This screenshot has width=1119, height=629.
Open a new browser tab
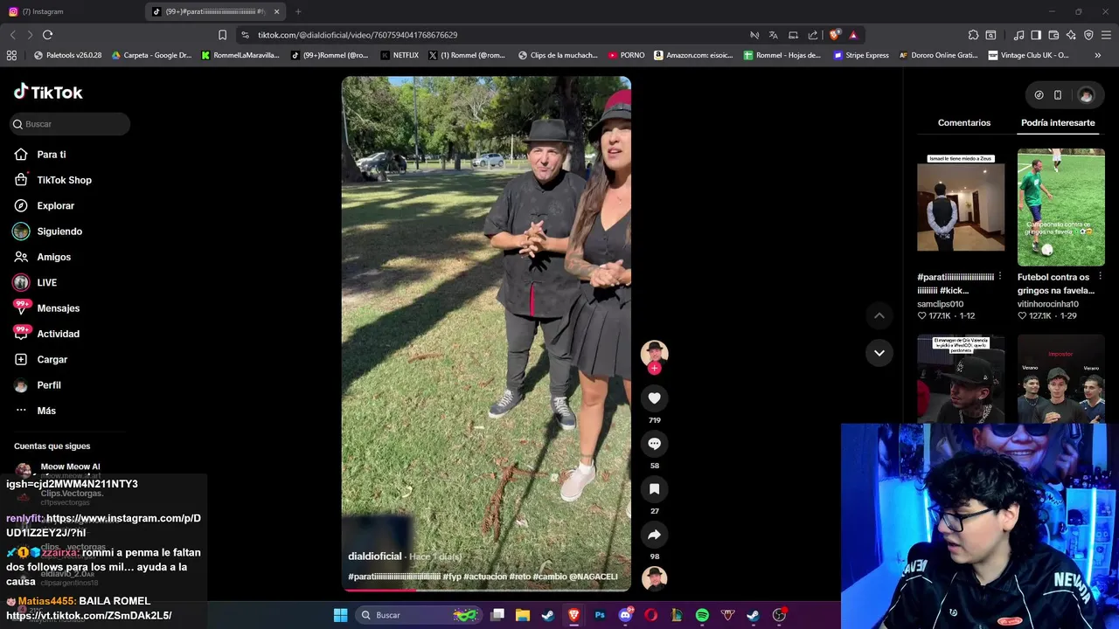coord(298,11)
